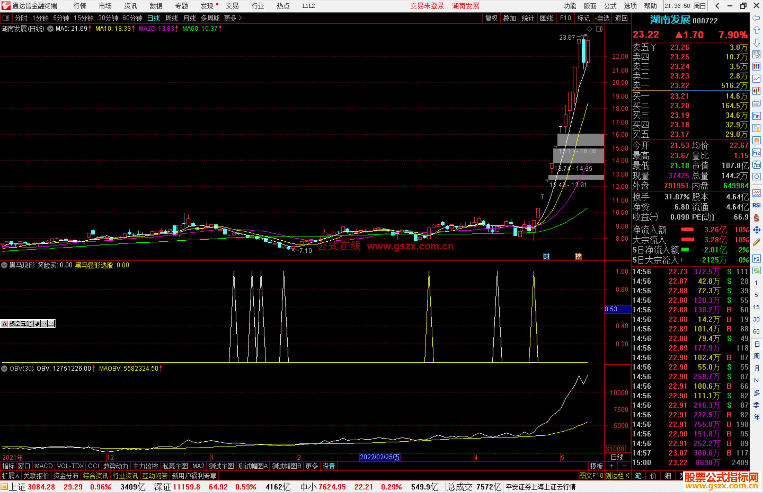Click the orange document sidebar icon
Screen dimensions: 763x493
pyautogui.click(x=756, y=140)
